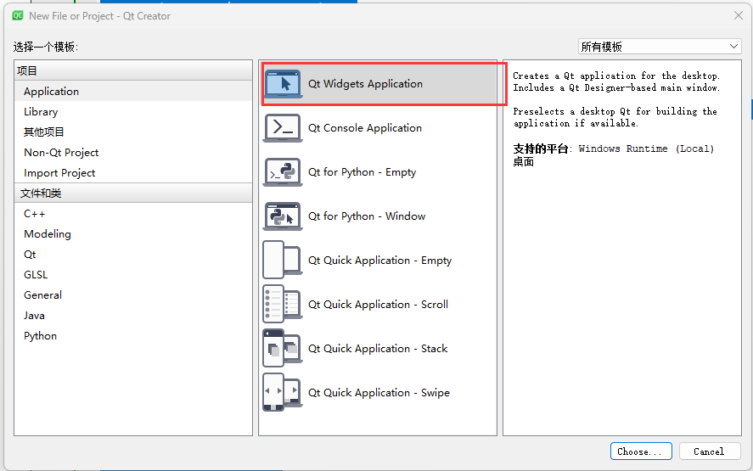Image resolution: width=753 pixels, height=471 pixels.
Task: Select Python category
Action: click(x=133, y=336)
